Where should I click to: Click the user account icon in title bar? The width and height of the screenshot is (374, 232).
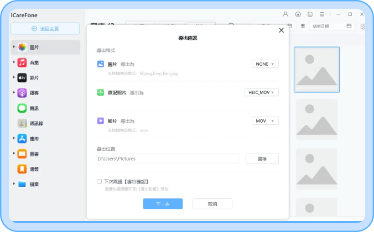tap(285, 14)
